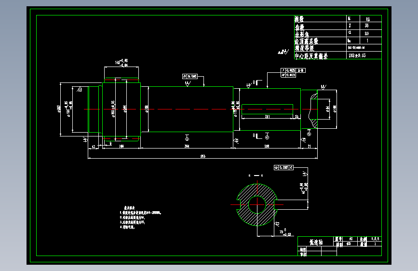Click the overall length dimension 353
Image resolution: width=418 pixels, height=271 pixels.
pos(203,156)
